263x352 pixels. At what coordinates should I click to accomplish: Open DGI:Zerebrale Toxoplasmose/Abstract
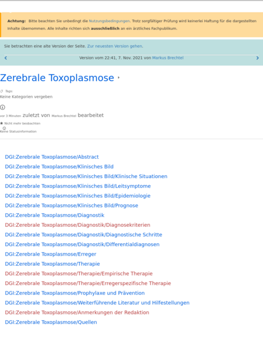tap(52, 157)
